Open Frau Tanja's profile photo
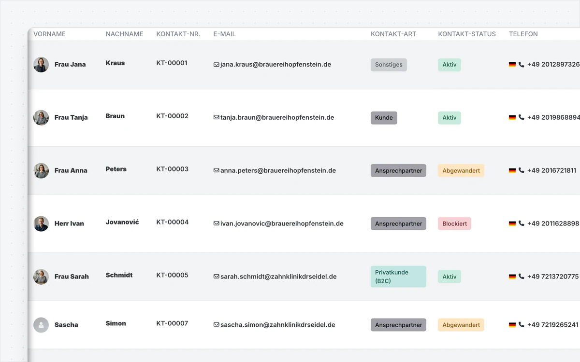Viewport: 580px width, 362px height. pos(41,118)
